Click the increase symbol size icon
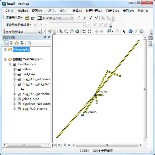155x155 pixels. [x=84, y=18]
